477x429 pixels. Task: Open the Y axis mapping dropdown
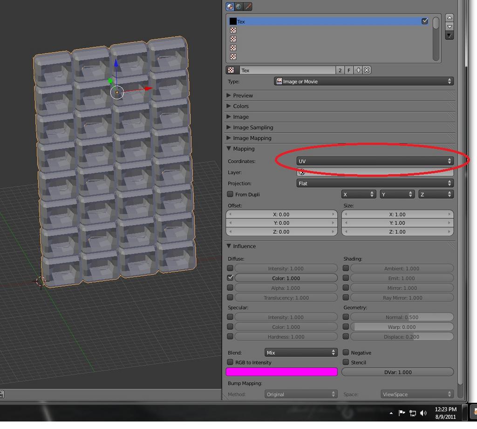(x=397, y=194)
